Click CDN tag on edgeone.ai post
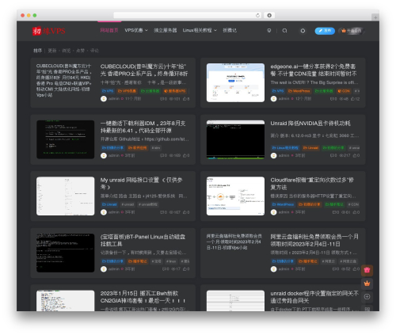Viewport: 396px width, 335px height. coord(344,91)
